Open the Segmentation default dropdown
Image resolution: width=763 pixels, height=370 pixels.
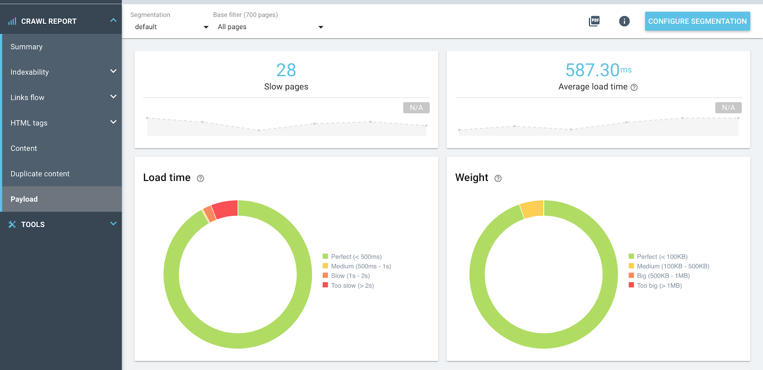pos(172,27)
